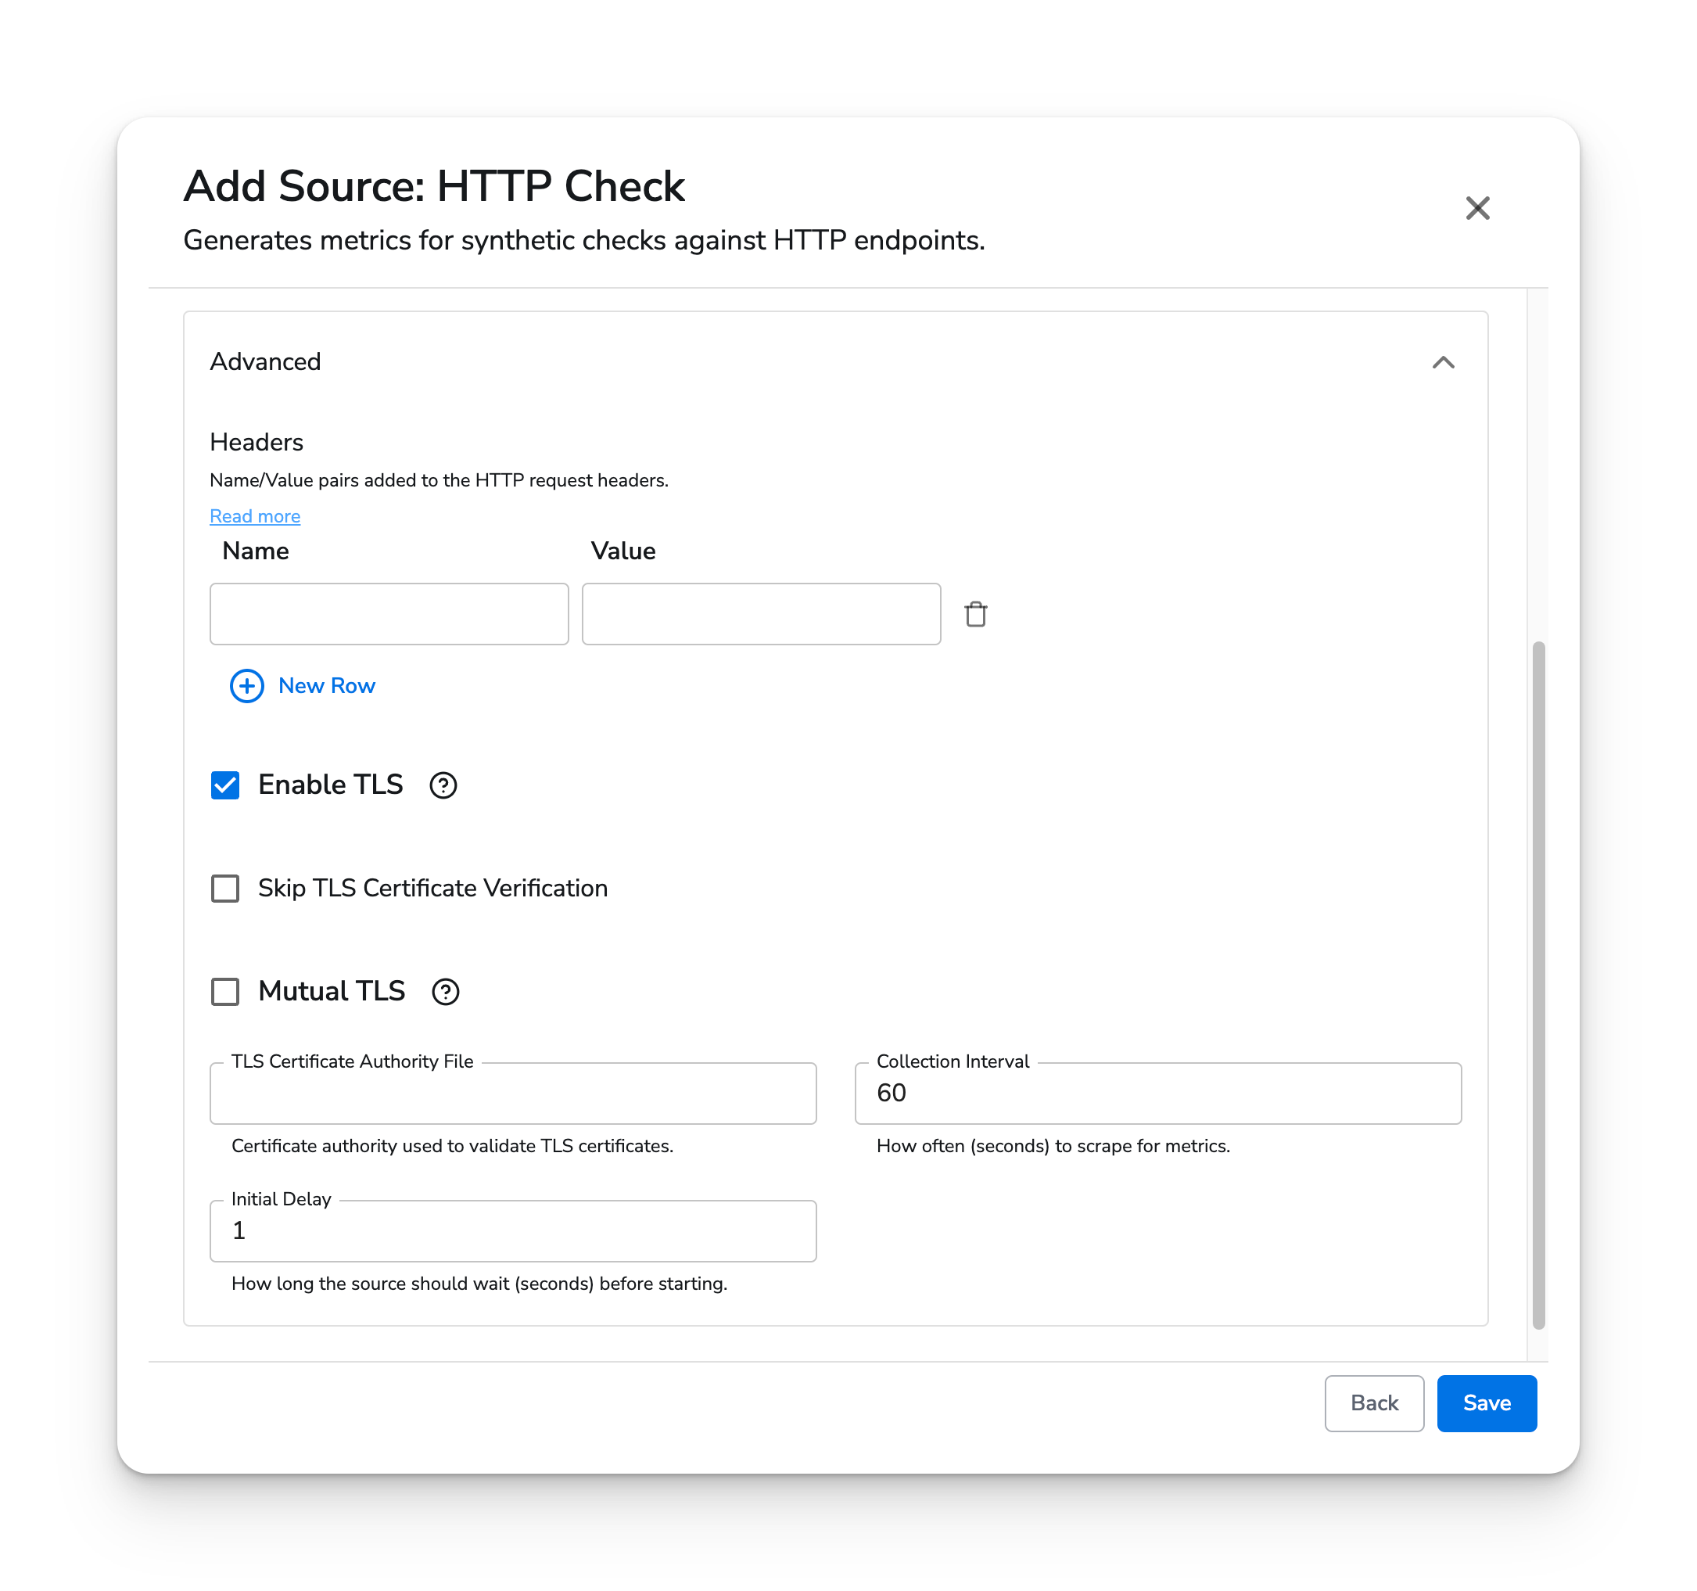Image resolution: width=1697 pixels, height=1591 pixels.
Task: Click the New Row link to add header
Action: (326, 686)
